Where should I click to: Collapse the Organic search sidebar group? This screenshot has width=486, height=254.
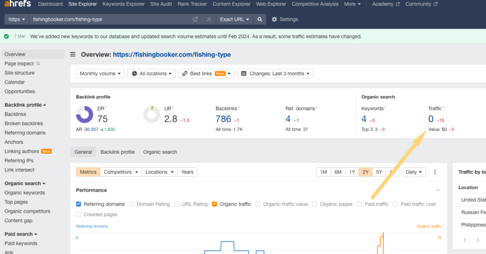[x=25, y=183]
